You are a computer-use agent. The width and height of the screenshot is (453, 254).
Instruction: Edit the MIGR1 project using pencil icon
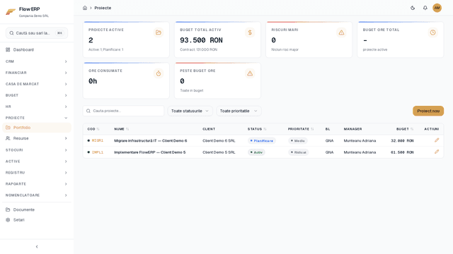[437, 140]
